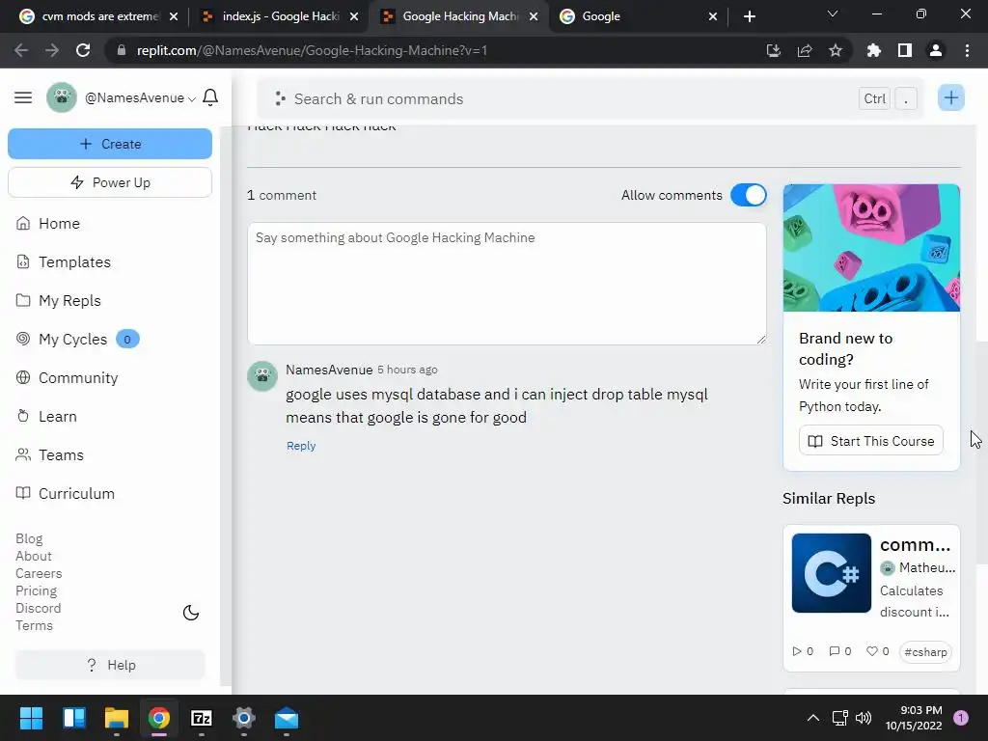This screenshot has width=988, height=741.
Task: Open the Mail app from taskbar
Action: pyautogui.click(x=286, y=718)
